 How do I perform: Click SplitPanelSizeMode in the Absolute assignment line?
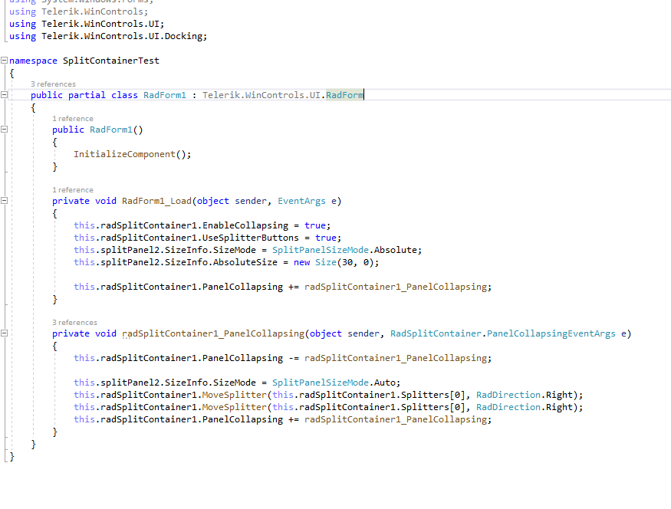pyautogui.click(x=320, y=250)
